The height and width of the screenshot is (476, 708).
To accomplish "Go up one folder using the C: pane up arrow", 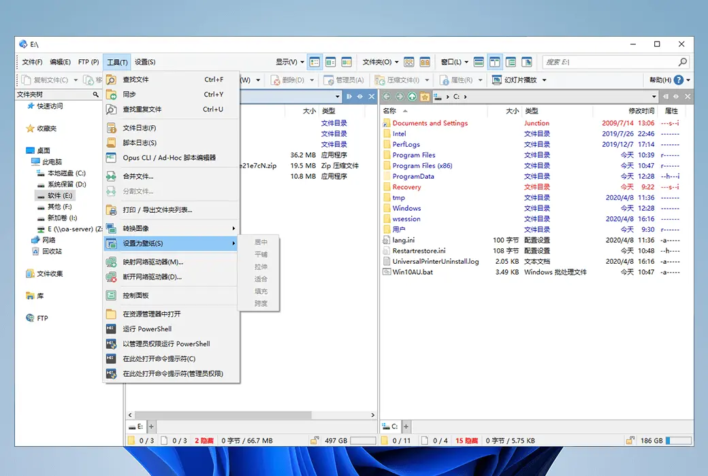I will (x=413, y=96).
